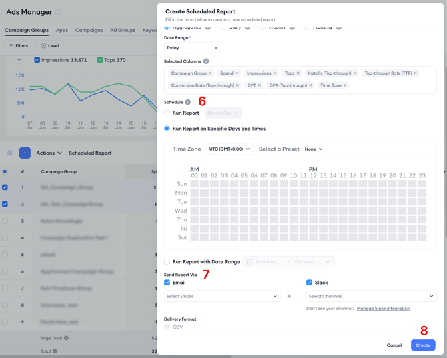The image size is (447, 358).
Task: Switch to the Ad Groups tab
Action: click(x=123, y=30)
